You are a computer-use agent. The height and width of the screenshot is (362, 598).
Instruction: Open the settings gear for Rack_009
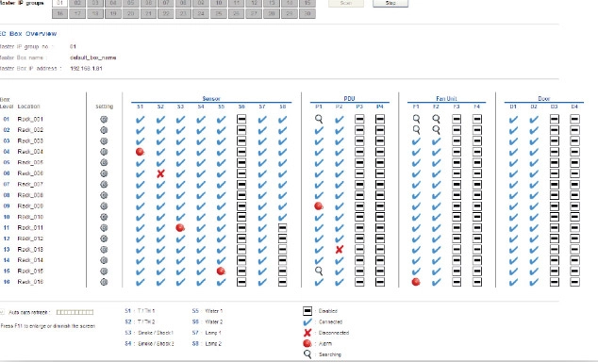pyautogui.click(x=104, y=206)
